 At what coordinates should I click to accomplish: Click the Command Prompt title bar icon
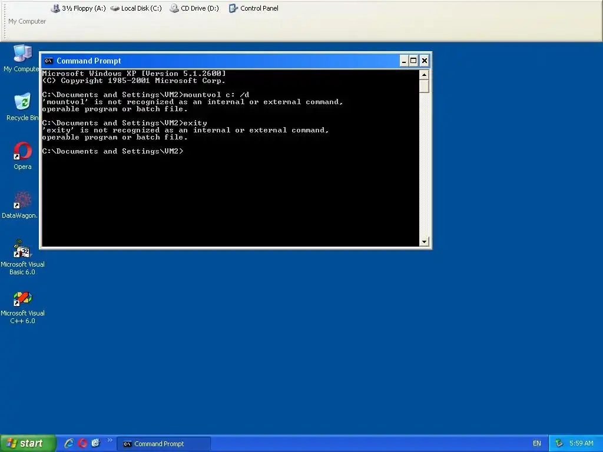48,61
